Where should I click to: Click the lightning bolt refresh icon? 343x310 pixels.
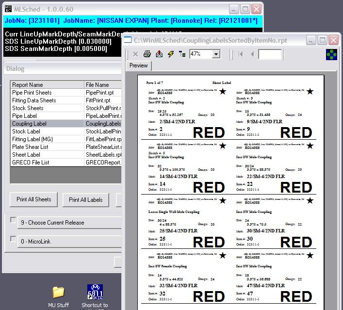coord(171,54)
